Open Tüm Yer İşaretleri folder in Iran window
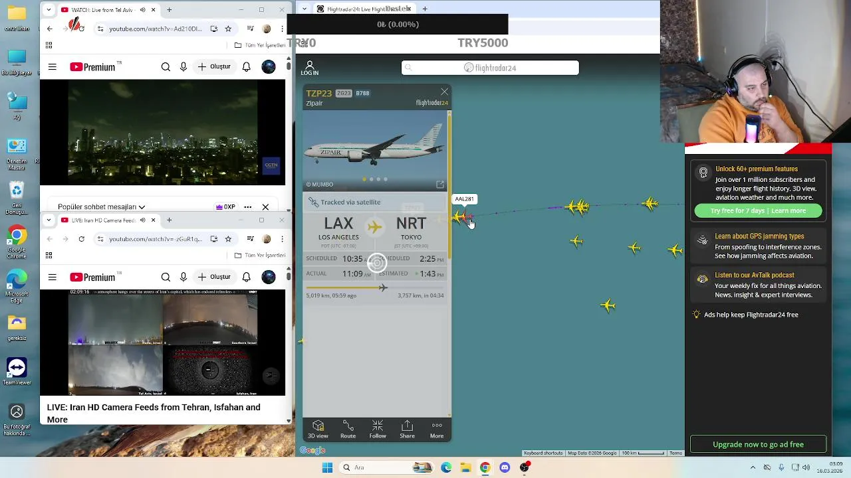This screenshot has width=851, height=478. (x=260, y=255)
